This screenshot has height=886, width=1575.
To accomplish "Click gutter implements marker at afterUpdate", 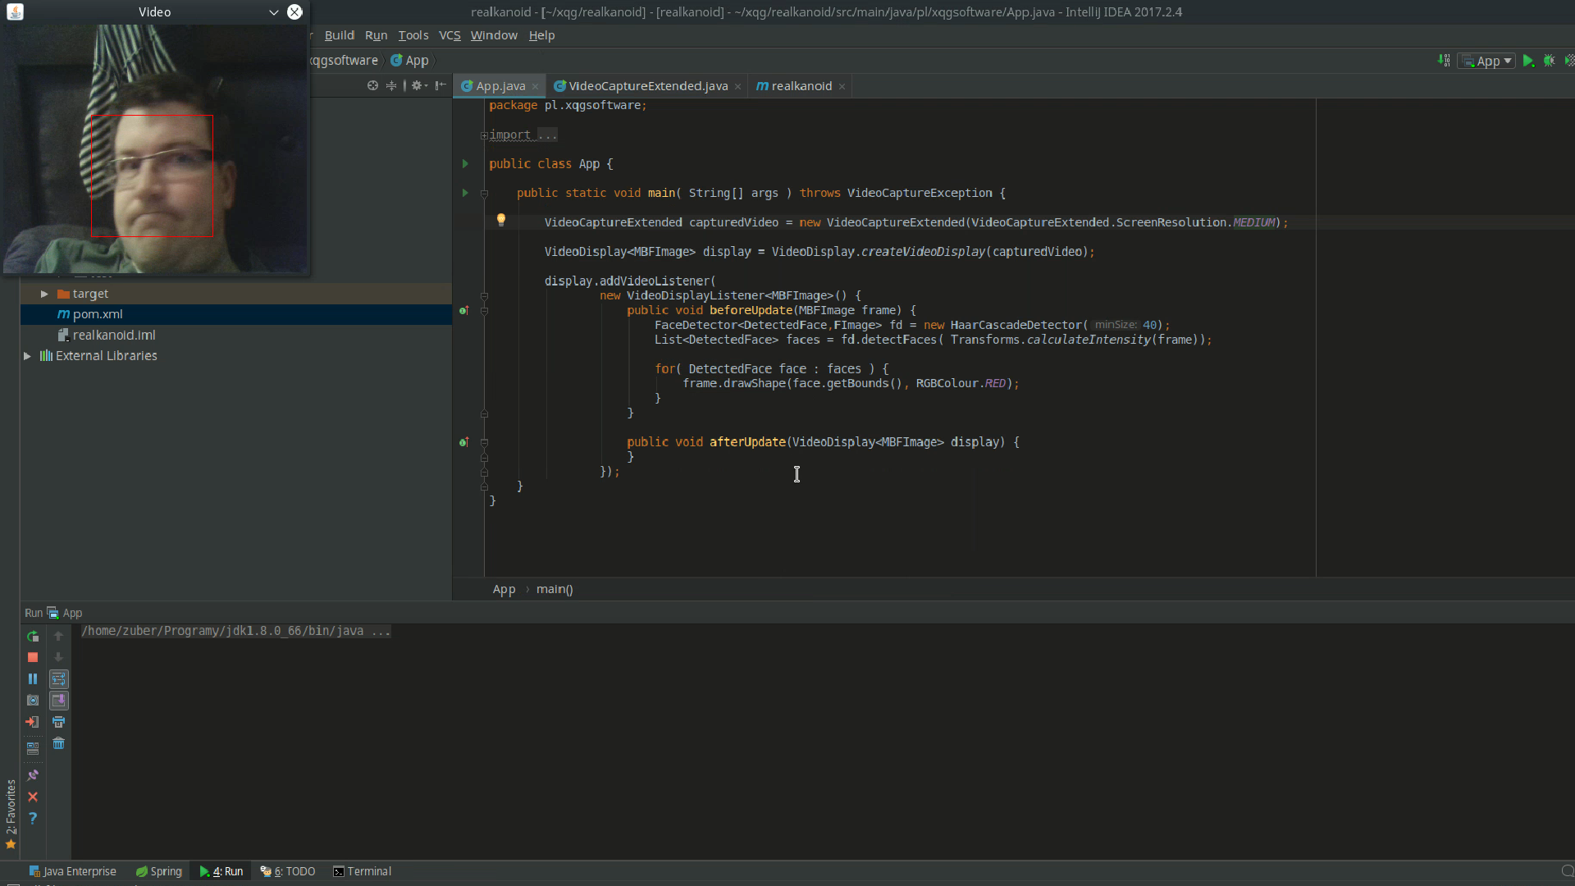I will pos(463,442).
